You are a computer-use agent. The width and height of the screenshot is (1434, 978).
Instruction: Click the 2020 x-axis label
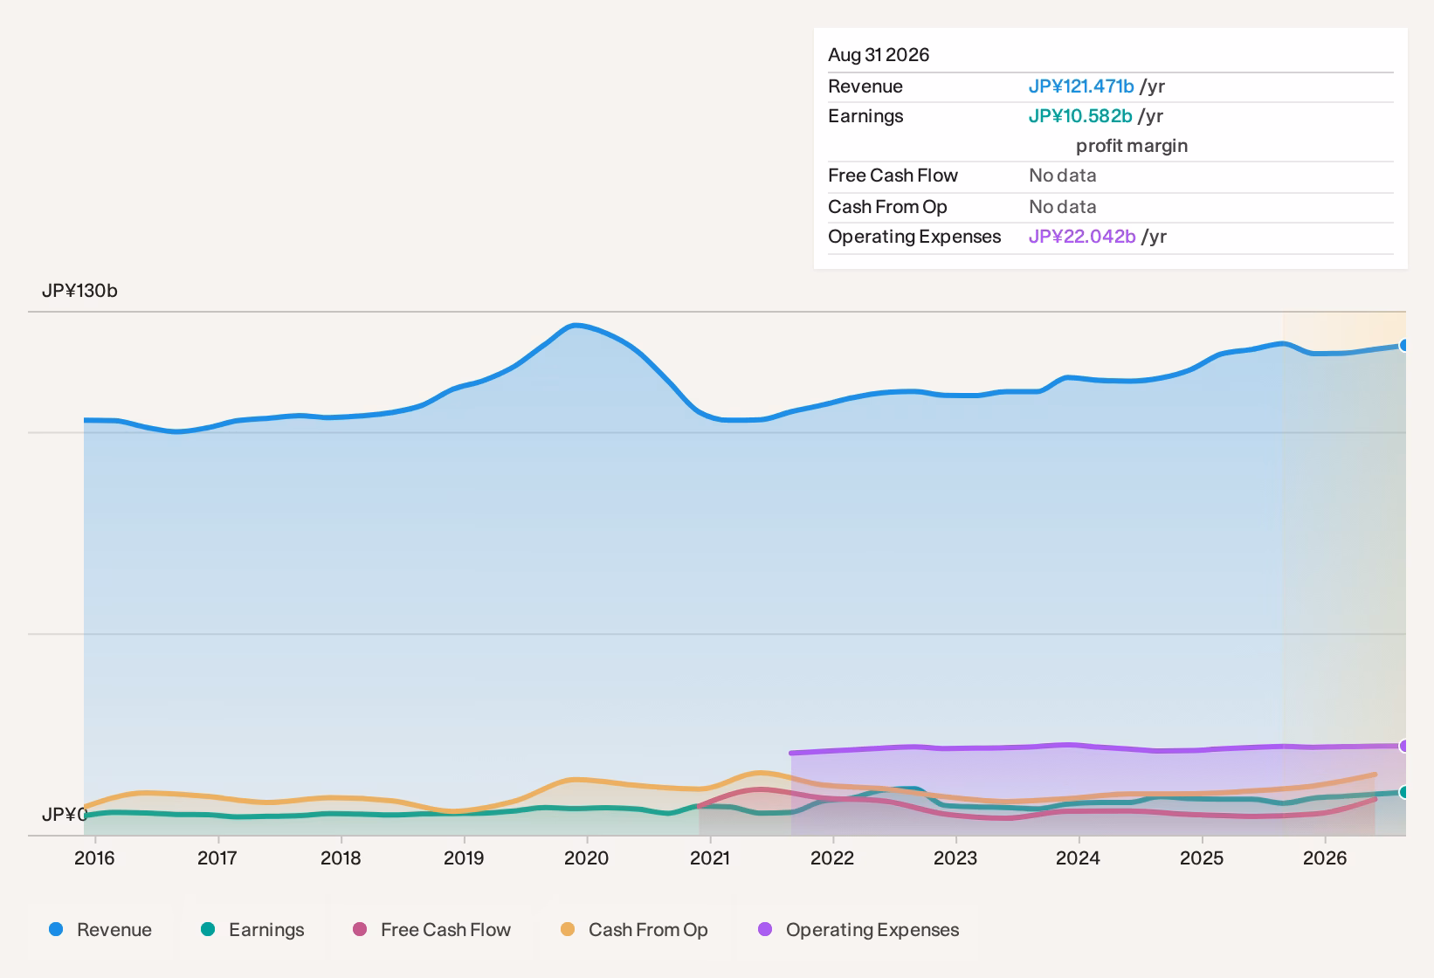(x=587, y=858)
